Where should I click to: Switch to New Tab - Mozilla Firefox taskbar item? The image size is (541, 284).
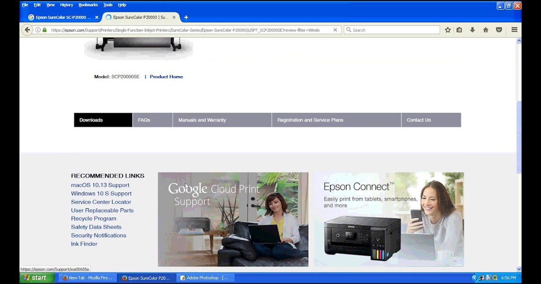coord(87,278)
